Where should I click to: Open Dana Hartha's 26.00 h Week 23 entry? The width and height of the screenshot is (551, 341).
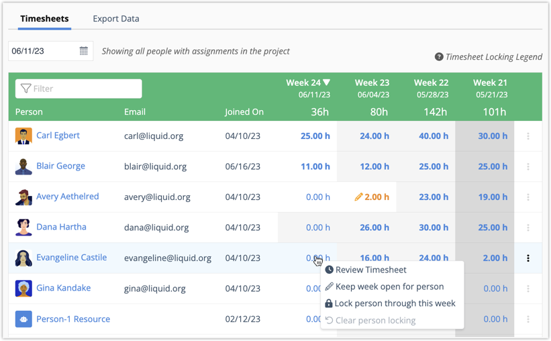tap(374, 228)
